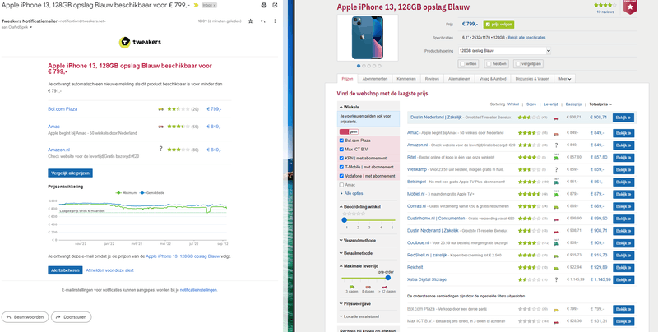Expand the Betaalmethode filter
This screenshot has width=658, height=332.
pyautogui.click(x=356, y=253)
